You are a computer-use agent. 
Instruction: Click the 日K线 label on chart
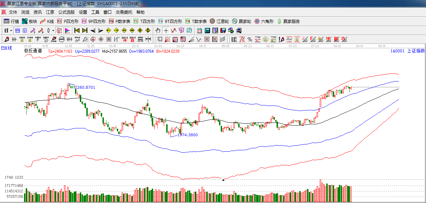(6, 48)
